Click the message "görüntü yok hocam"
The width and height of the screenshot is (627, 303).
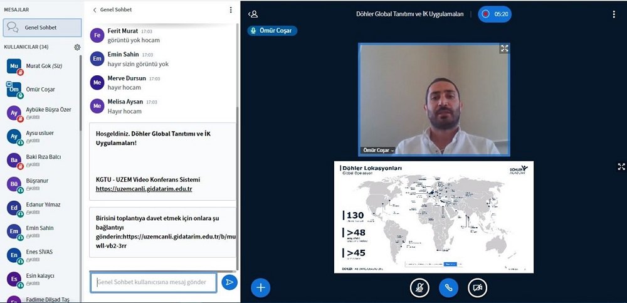(134, 40)
